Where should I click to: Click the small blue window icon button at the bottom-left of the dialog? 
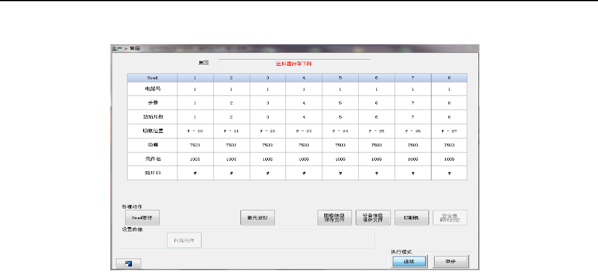tap(128, 263)
